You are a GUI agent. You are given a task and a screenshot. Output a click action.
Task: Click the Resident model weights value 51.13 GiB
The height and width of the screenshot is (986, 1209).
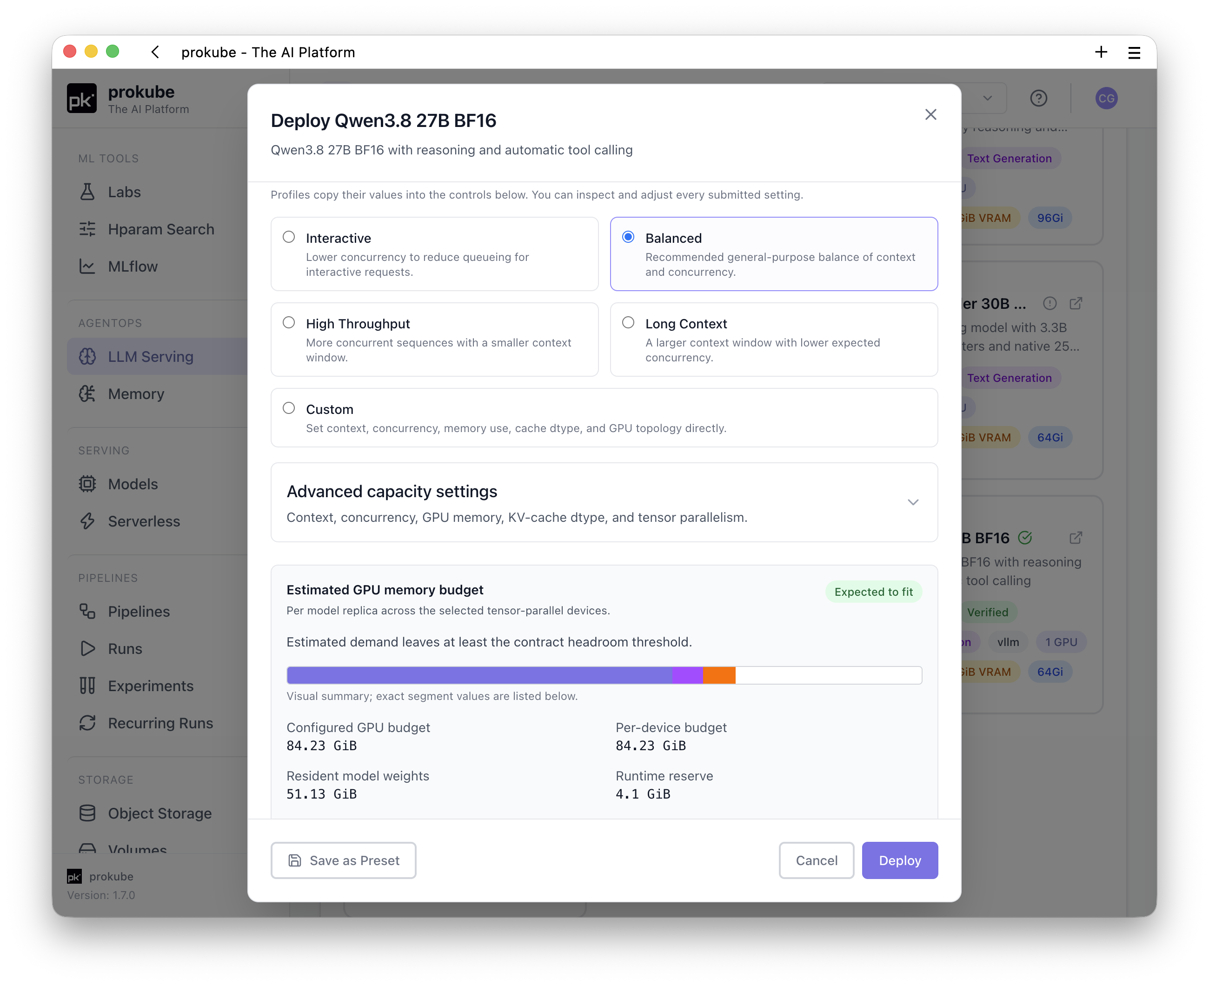[321, 794]
